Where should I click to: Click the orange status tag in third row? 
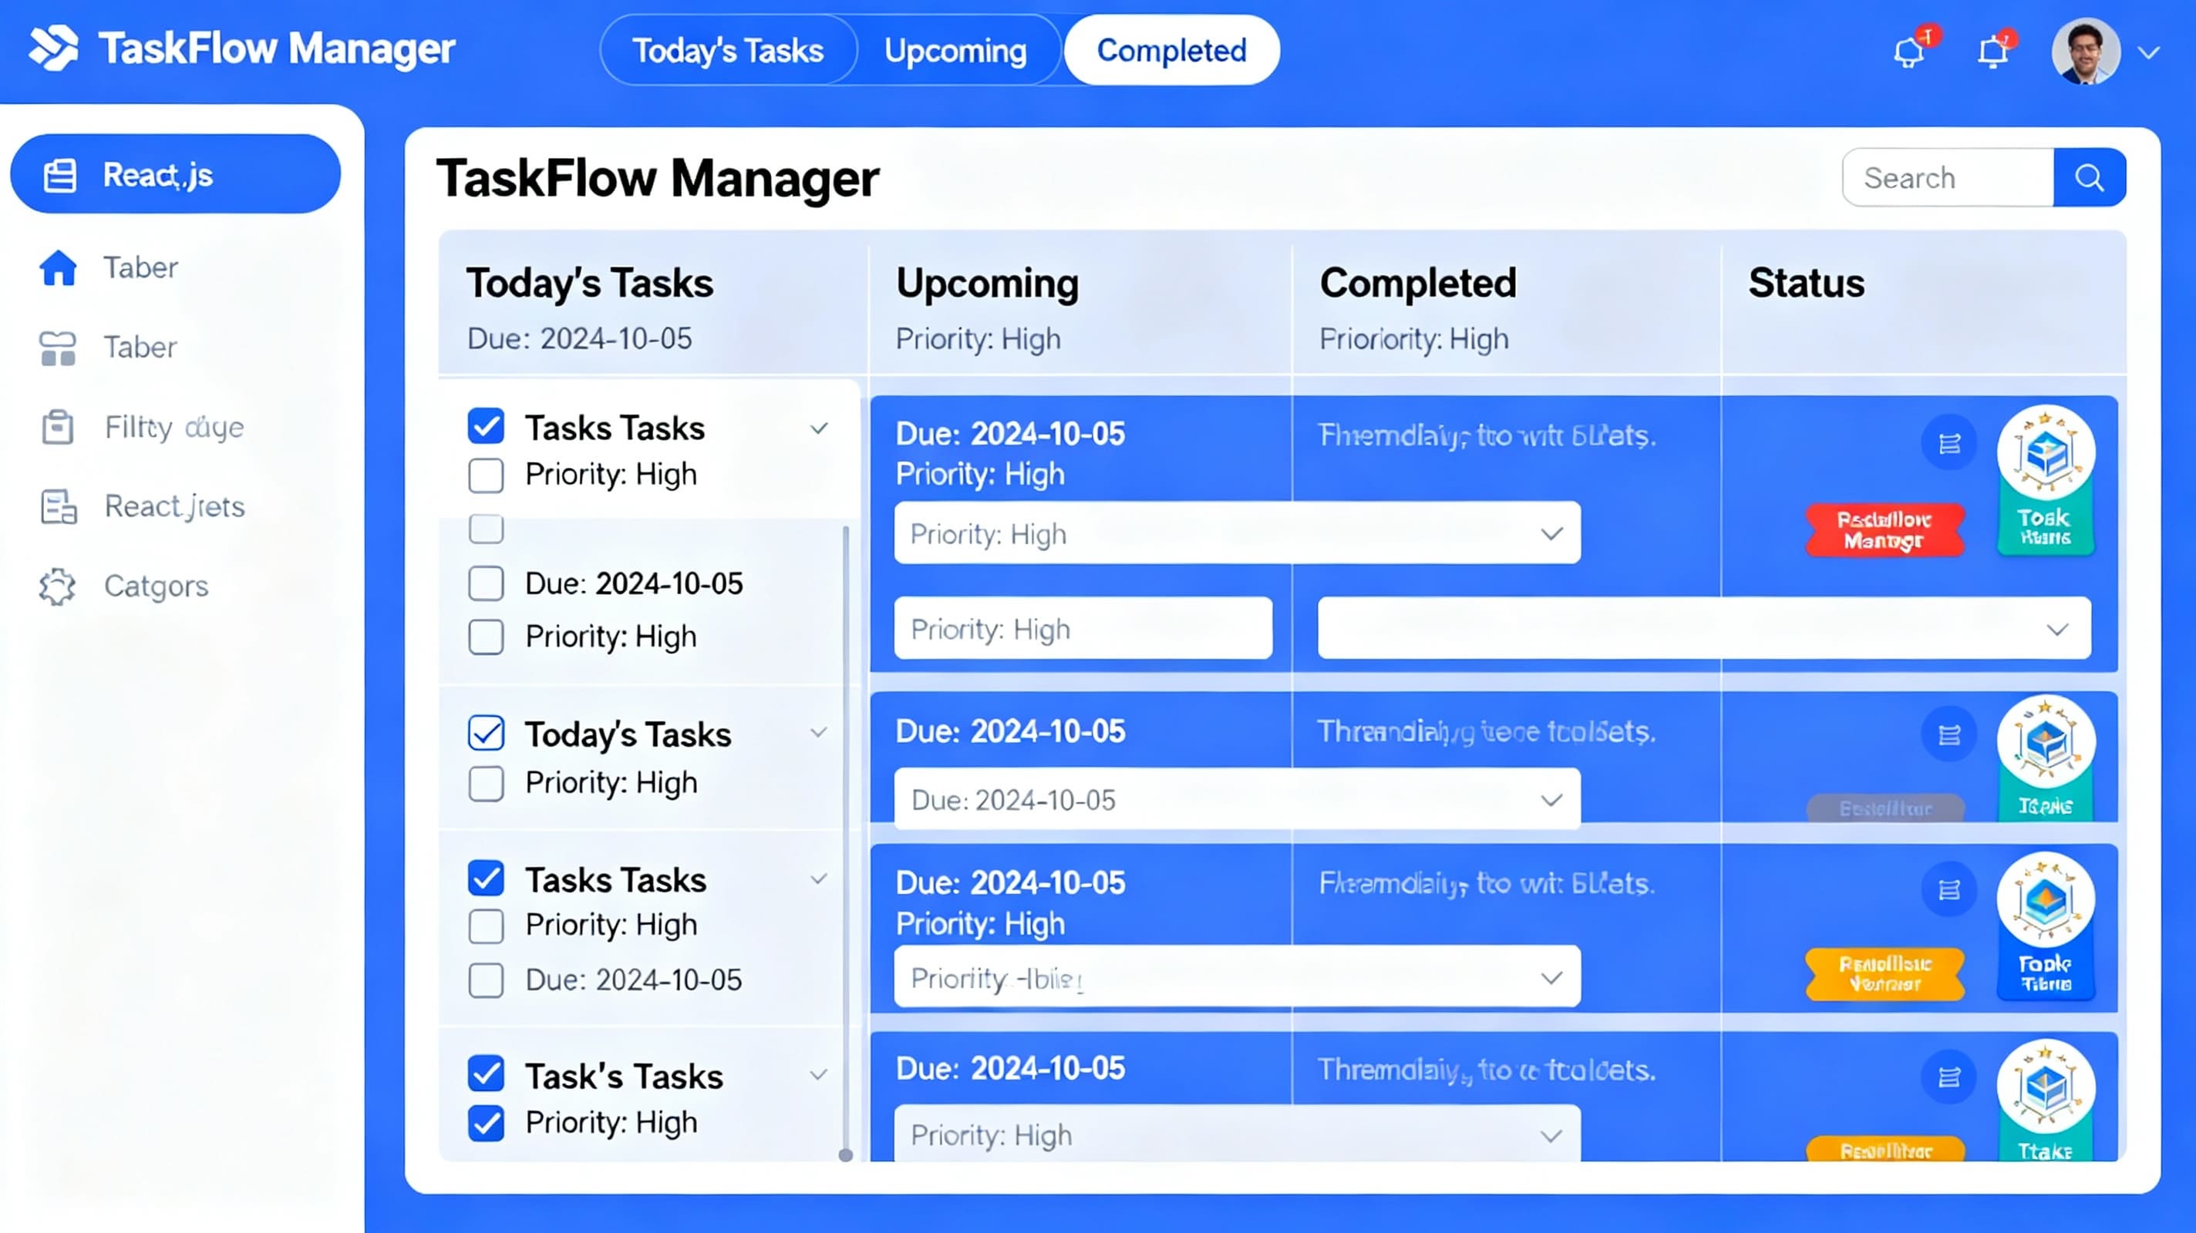tap(1884, 974)
